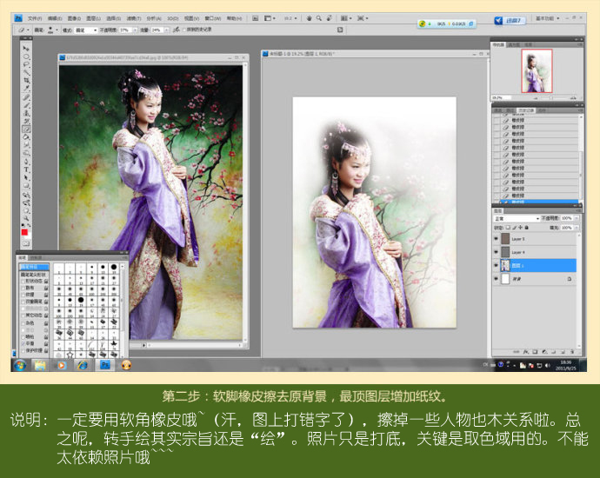
Task: Select the Crop tool in the toolbox
Action: pyautogui.click(x=26, y=81)
